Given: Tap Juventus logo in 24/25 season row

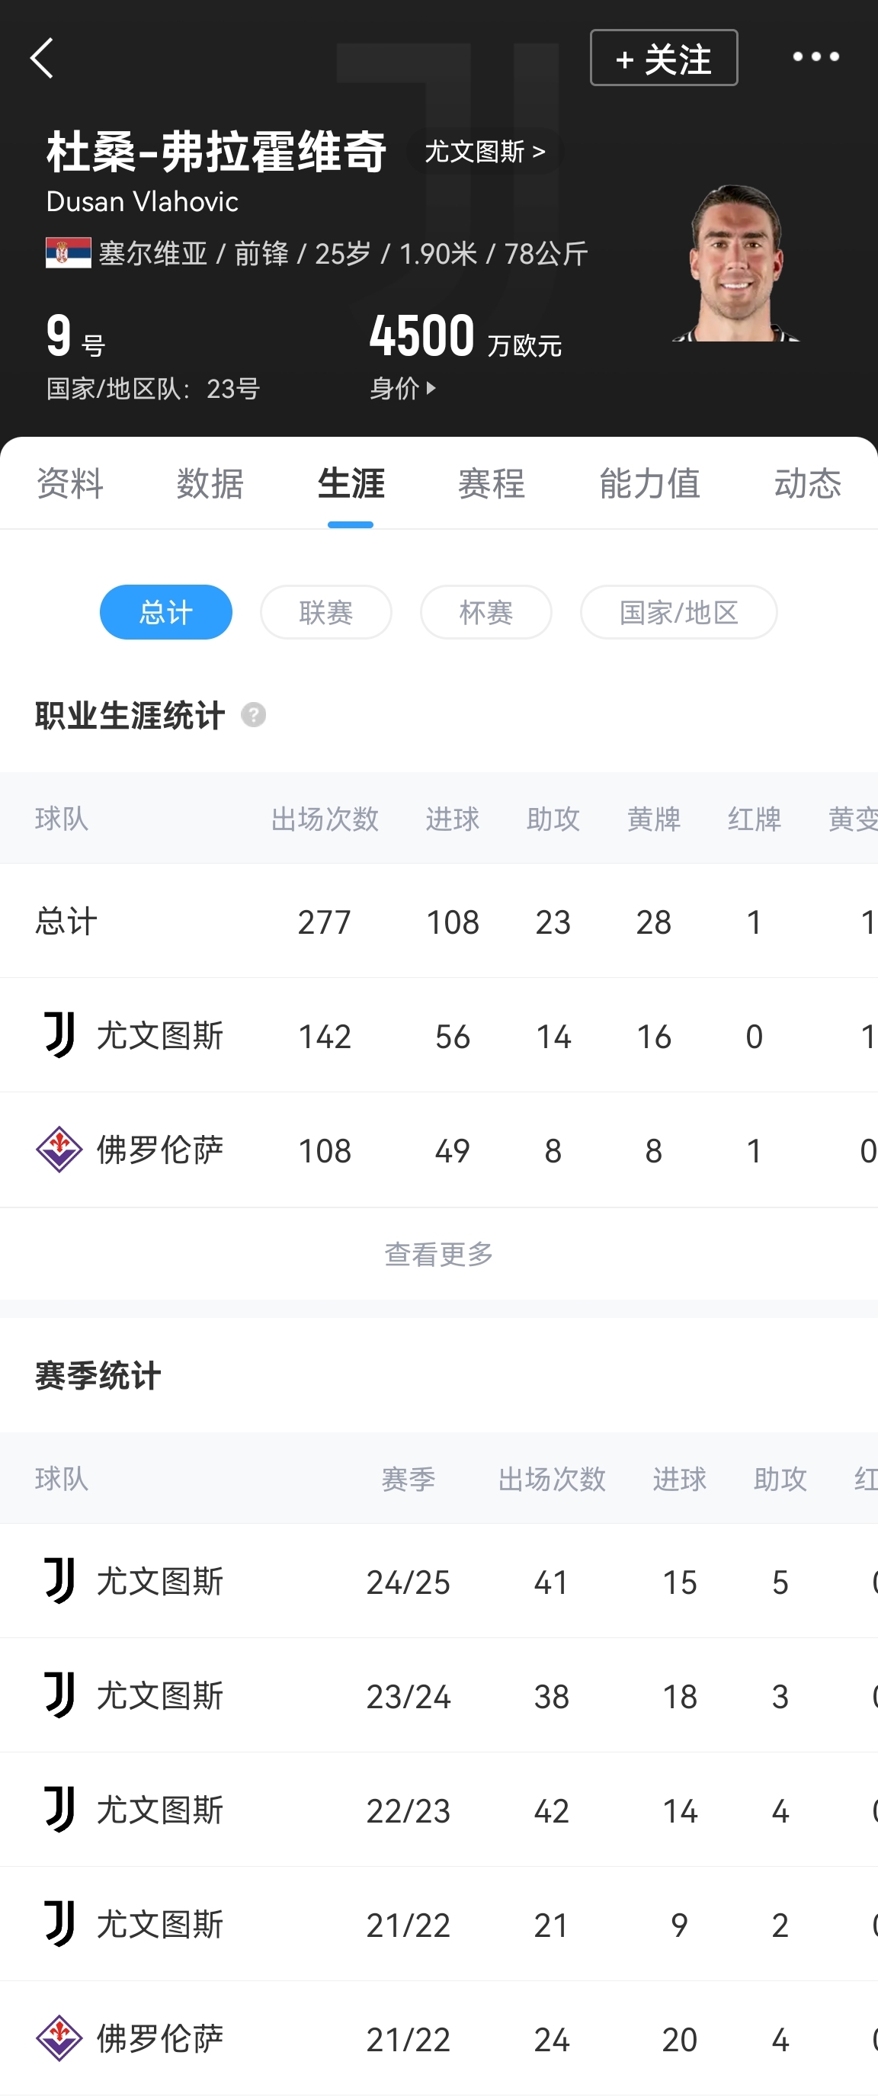Looking at the screenshot, I should pos(59,1581).
